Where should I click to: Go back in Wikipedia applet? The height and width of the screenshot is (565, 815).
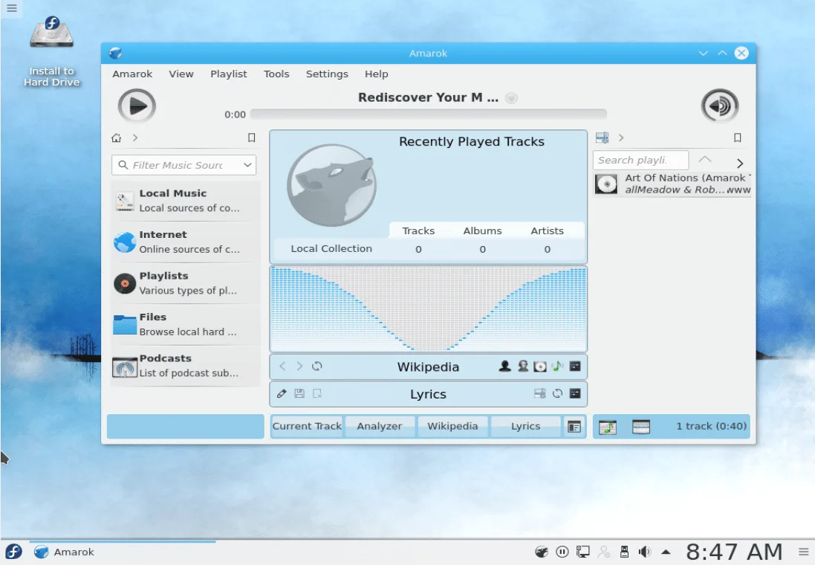(x=283, y=367)
